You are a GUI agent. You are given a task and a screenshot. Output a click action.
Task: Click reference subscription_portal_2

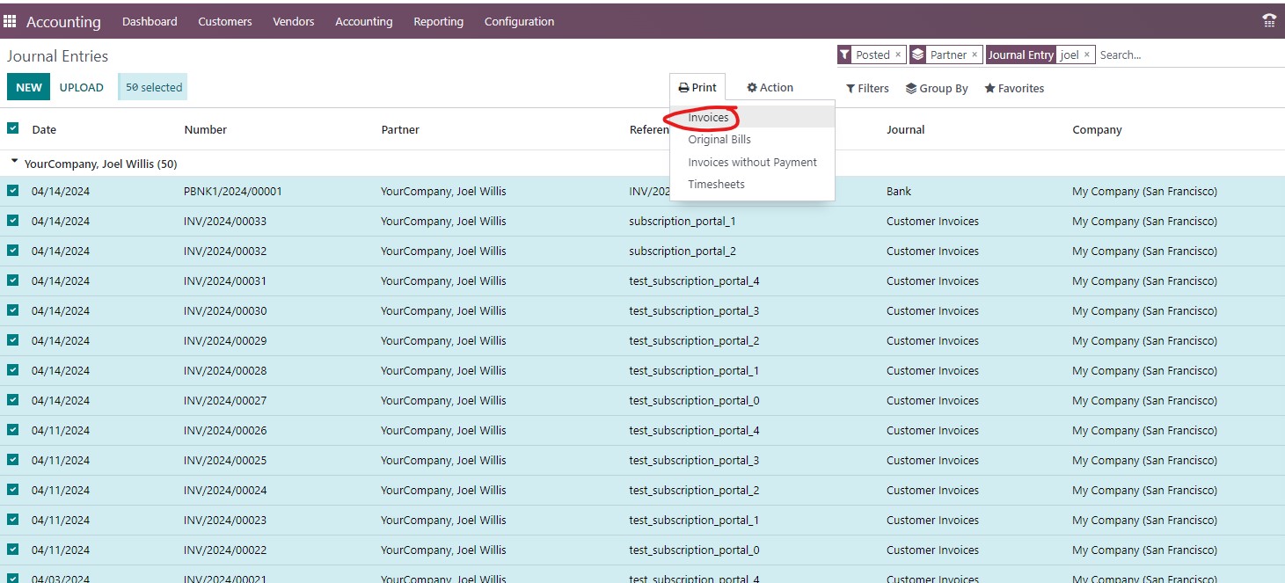click(683, 251)
